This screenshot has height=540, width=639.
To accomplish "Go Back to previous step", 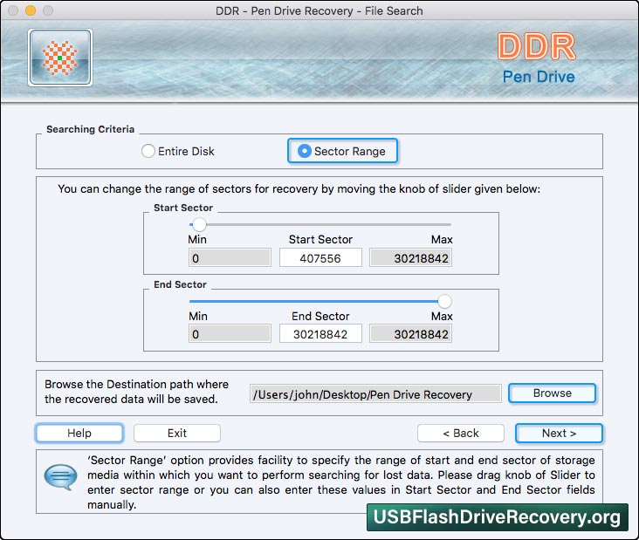I will pyautogui.click(x=461, y=433).
